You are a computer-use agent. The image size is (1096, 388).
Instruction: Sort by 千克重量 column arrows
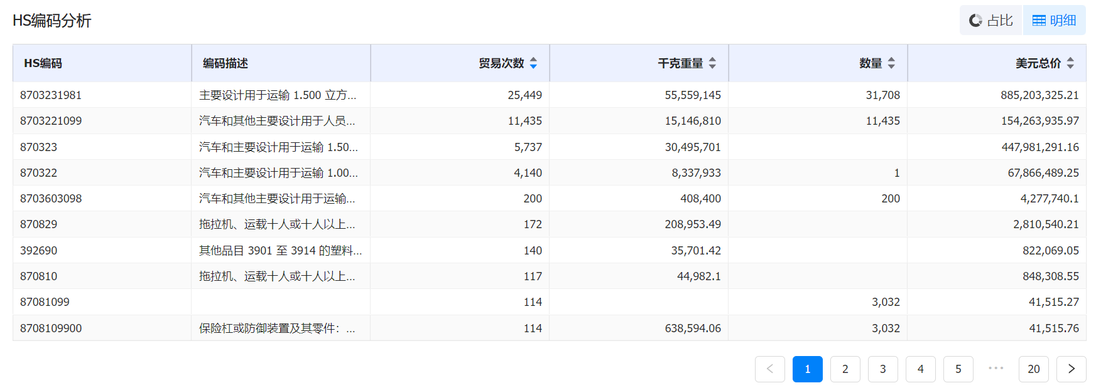tap(712, 63)
